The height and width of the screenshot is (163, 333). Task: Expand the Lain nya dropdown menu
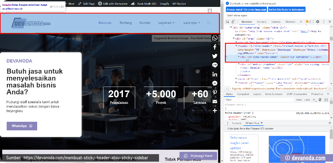(x=192, y=23)
